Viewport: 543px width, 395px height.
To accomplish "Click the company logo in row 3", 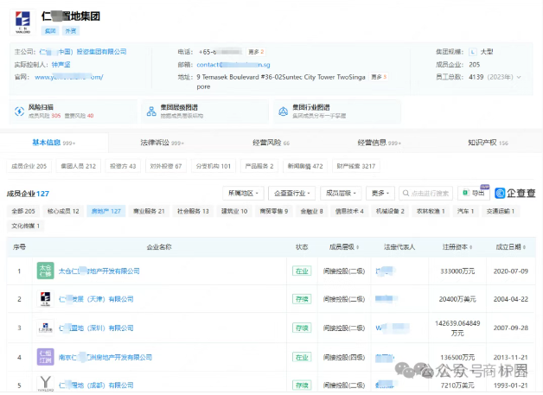I will (46, 328).
